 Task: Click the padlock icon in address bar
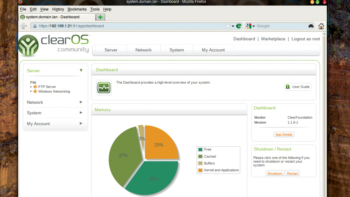coord(35,26)
